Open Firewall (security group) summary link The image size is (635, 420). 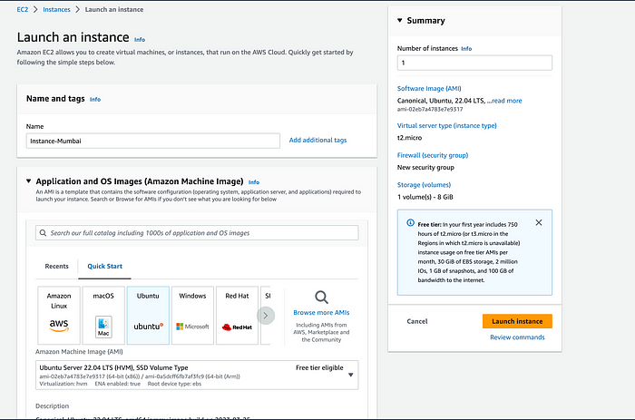(433, 155)
